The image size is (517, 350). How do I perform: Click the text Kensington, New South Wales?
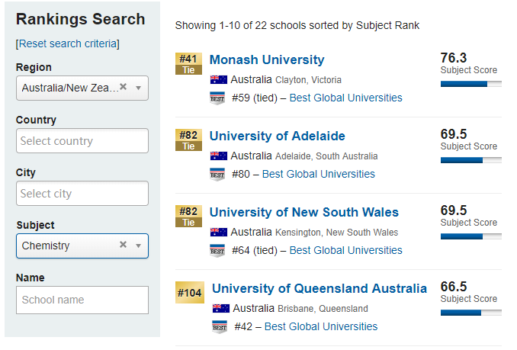point(336,233)
